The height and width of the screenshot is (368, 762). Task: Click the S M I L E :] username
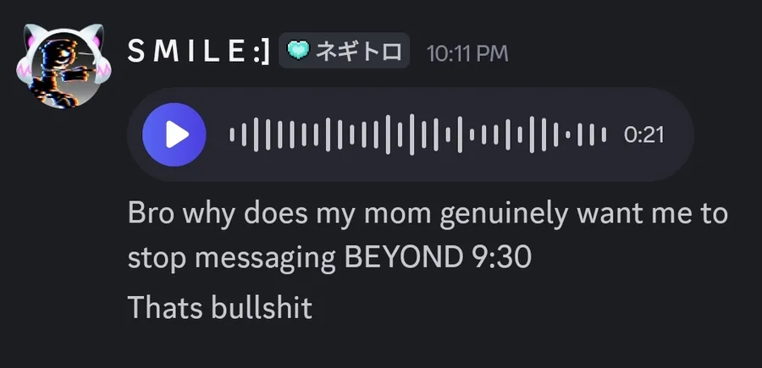click(198, 52)
